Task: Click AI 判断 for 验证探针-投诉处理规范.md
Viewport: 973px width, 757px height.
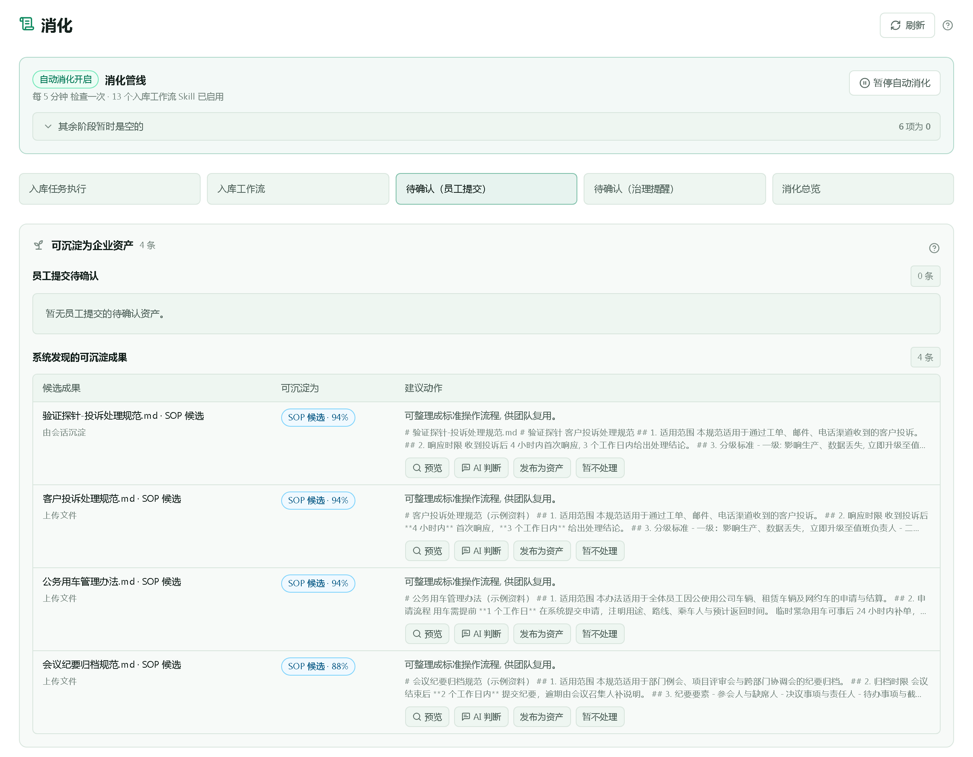Action: click(481, 468)
